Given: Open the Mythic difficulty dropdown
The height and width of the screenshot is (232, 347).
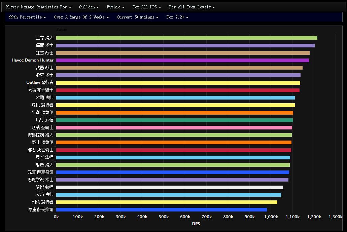Looking at the screenshot, I should (115, 7).
